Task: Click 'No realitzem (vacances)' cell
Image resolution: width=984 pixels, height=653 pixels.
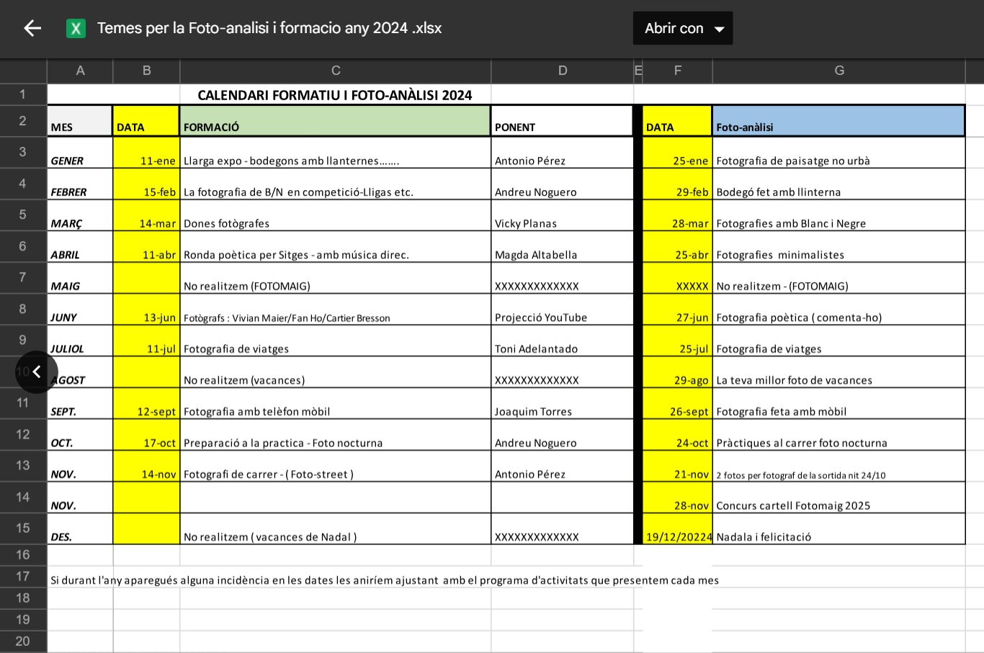Action: (335, 372)
